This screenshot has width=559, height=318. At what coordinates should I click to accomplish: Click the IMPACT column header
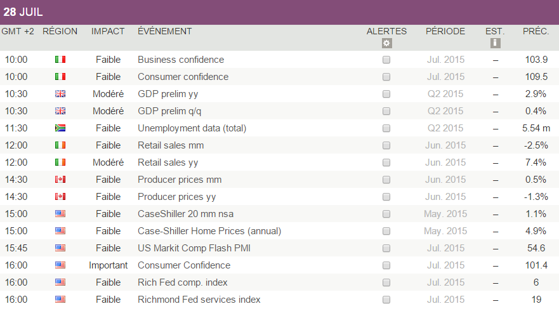point(108,31)
